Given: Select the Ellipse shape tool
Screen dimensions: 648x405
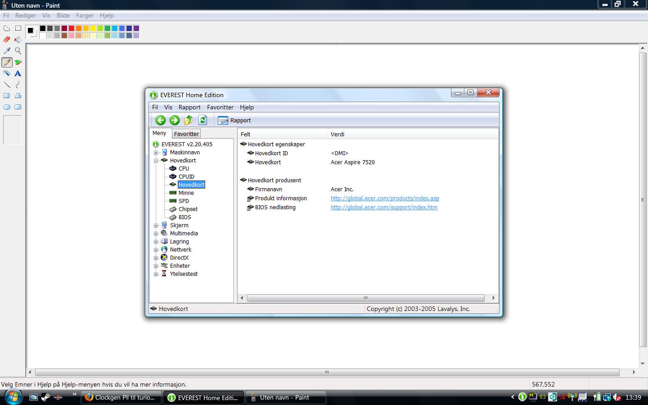Looking at the screenshot, I should [7, 107].
